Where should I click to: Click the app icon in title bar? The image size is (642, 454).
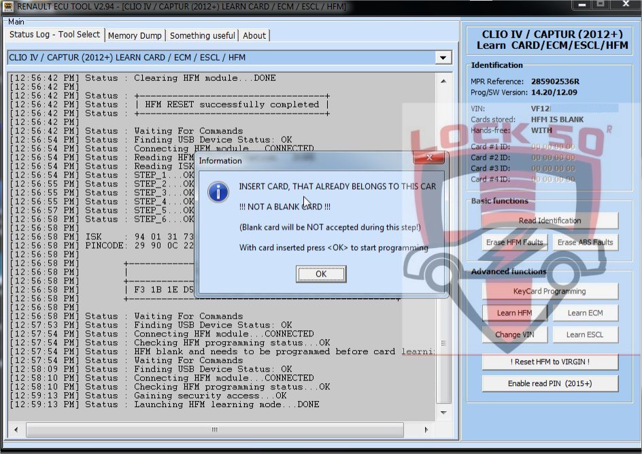click(x=8, y=6)
